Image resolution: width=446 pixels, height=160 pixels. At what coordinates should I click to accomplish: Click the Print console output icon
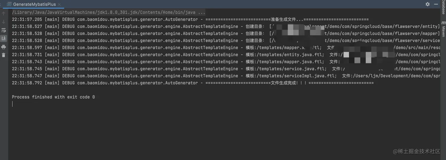(4, 47)
